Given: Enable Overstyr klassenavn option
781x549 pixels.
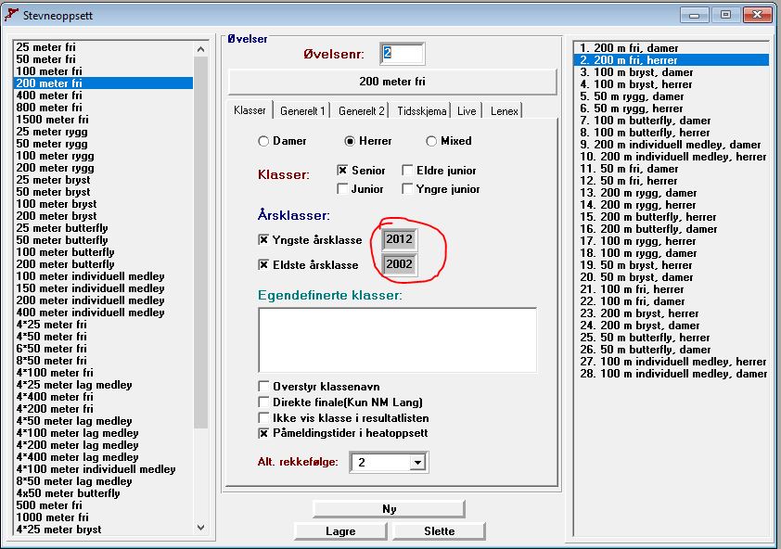Looking at the screenshot, I should coord(264,387).
